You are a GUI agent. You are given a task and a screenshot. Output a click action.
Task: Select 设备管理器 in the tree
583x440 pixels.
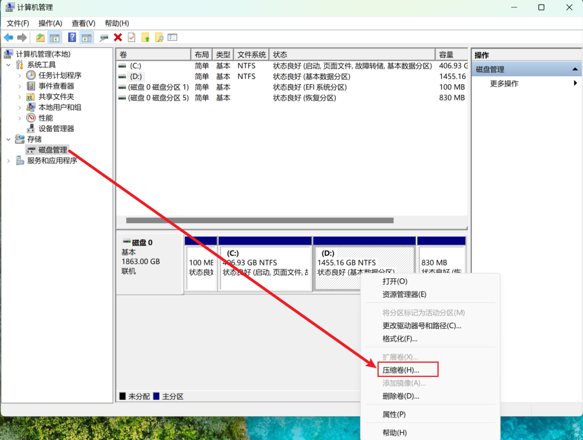[56, 128]
